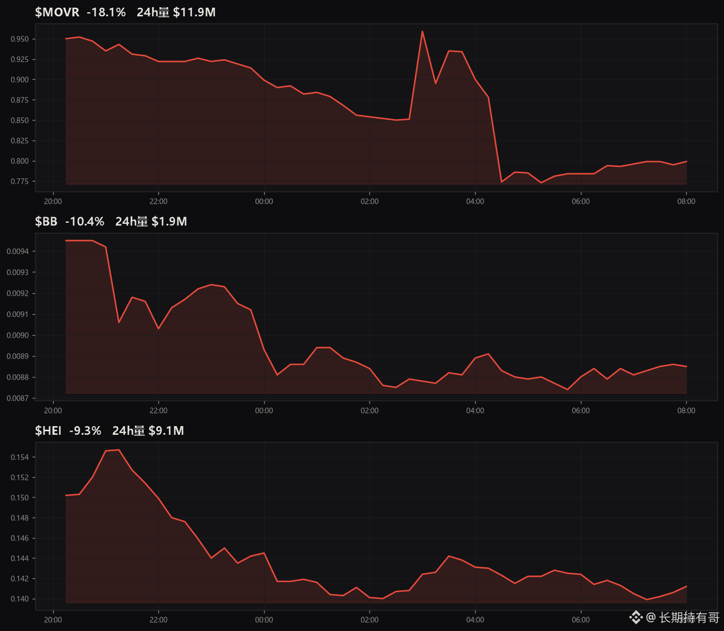
Task: Select the 24h volume $1.9M label
Action: click(x=151, y=222)
